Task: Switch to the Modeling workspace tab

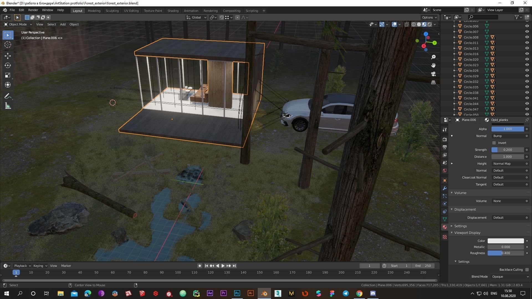Action: (94, 11)
